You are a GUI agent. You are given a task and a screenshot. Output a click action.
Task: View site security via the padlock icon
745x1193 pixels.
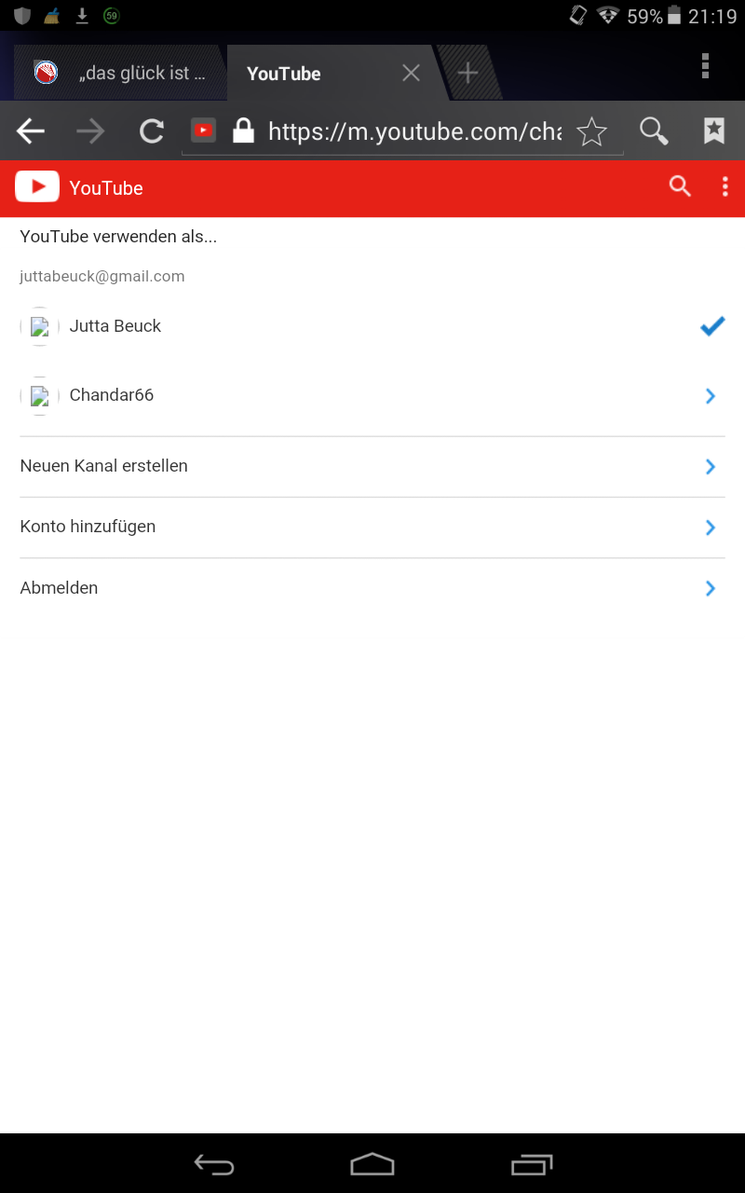[242, 130]
